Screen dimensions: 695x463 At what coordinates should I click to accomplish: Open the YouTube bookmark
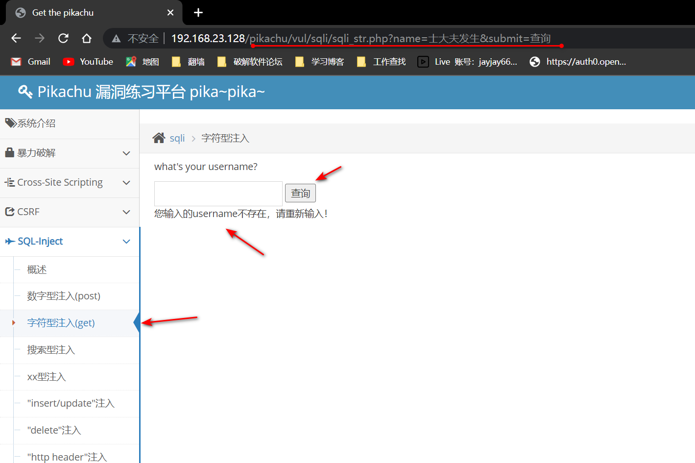pyautogui.click(x=88, y=62)
